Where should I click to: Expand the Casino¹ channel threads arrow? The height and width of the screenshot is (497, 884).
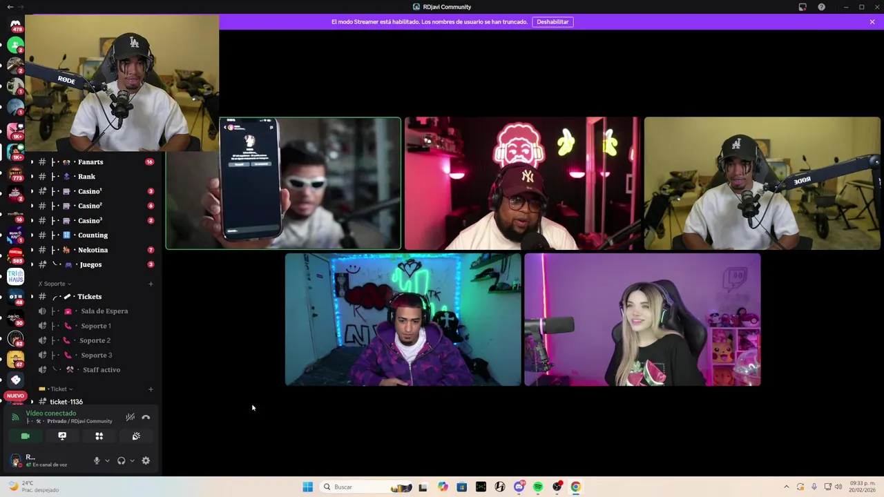pyautogui.click(x=32, y=191)
